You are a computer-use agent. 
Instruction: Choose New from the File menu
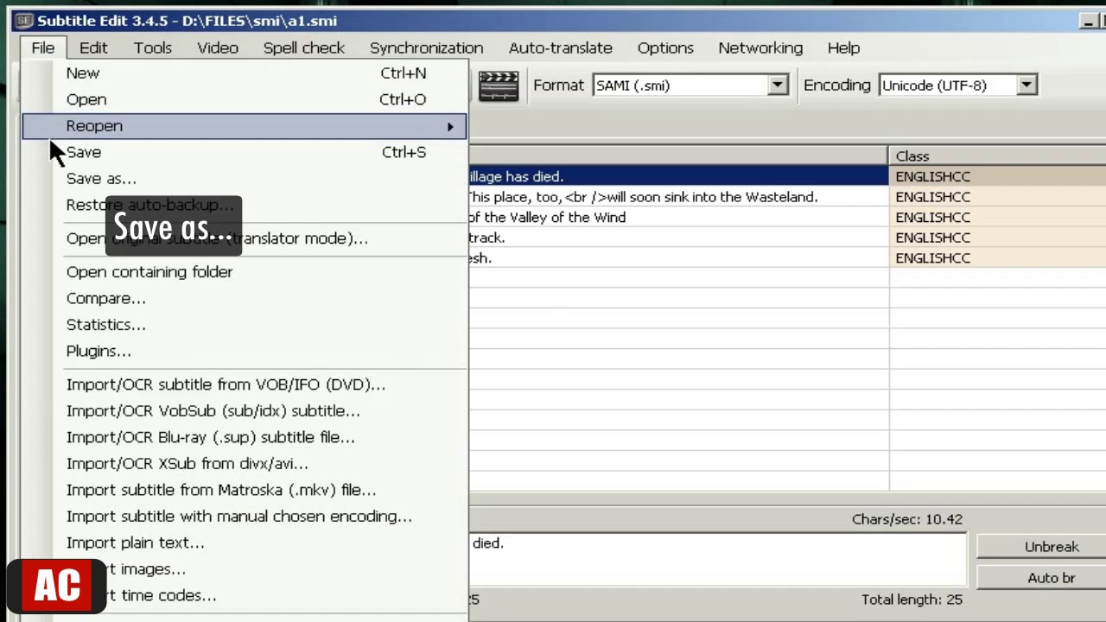click(245, 73)
